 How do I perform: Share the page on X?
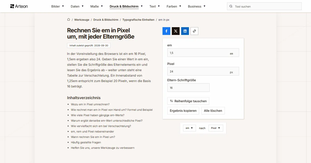(176, 31)
